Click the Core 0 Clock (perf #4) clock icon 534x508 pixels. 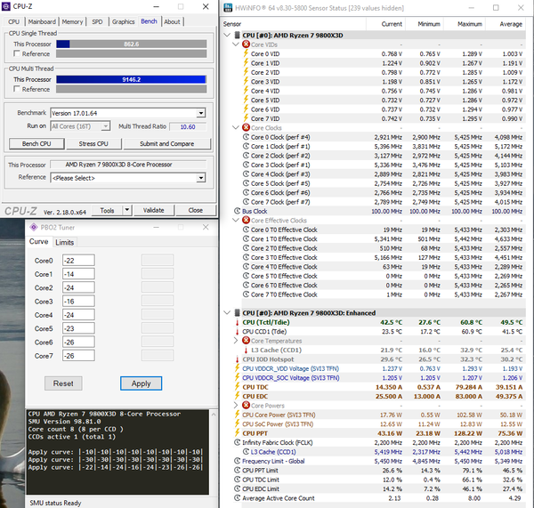pos(246,137)
